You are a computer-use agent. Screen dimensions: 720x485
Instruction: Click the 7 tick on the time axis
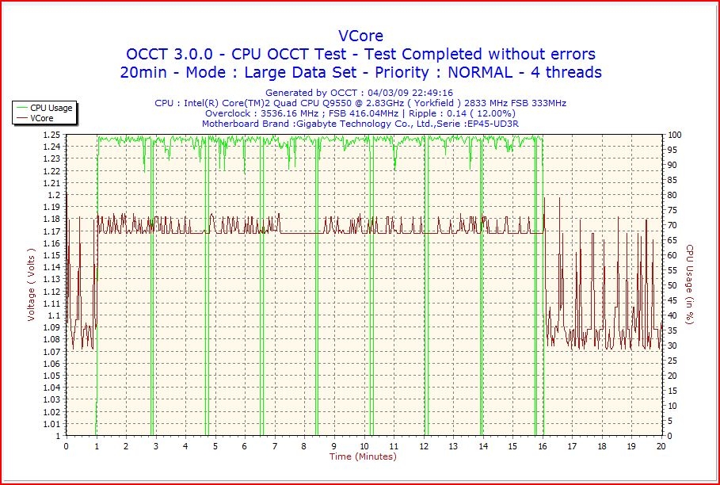275,446
